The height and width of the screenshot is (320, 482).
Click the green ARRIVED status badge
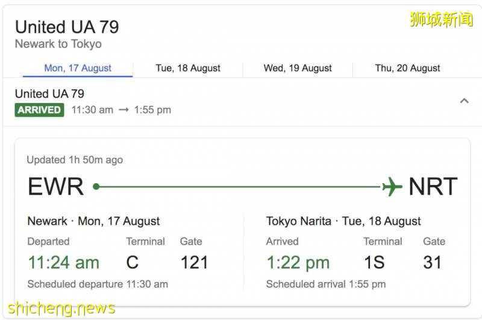pos(39,110)
